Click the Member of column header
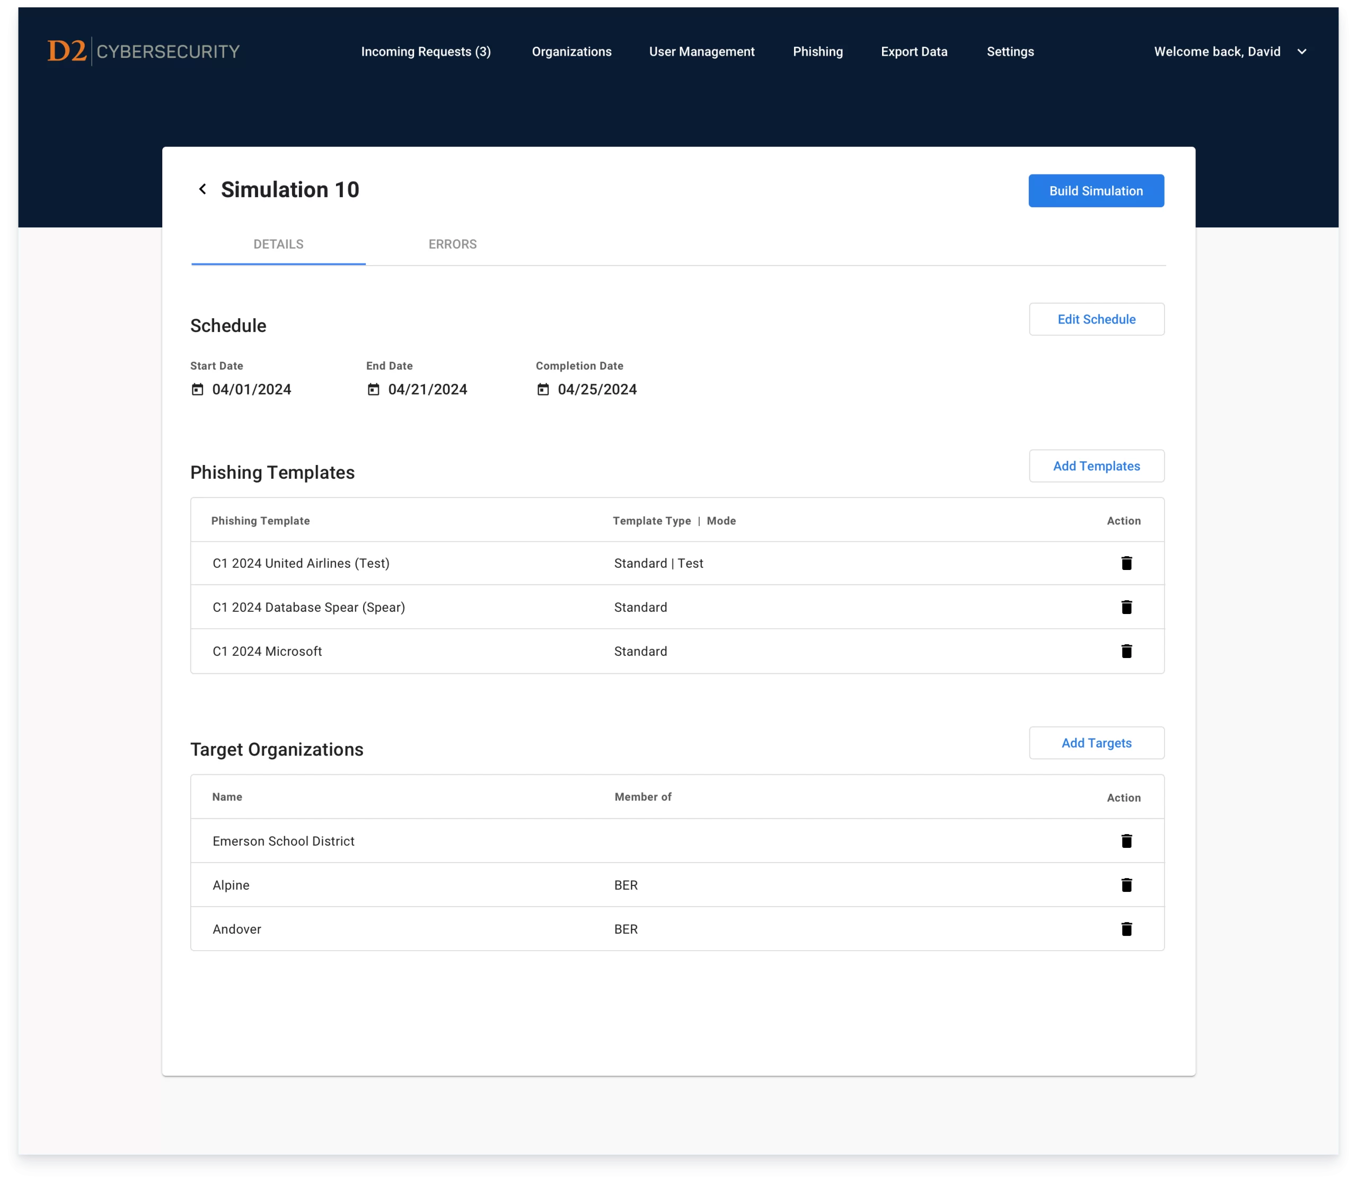Image resolution: width=1357 pixels, height=1184 pixels. pos(643,797)
